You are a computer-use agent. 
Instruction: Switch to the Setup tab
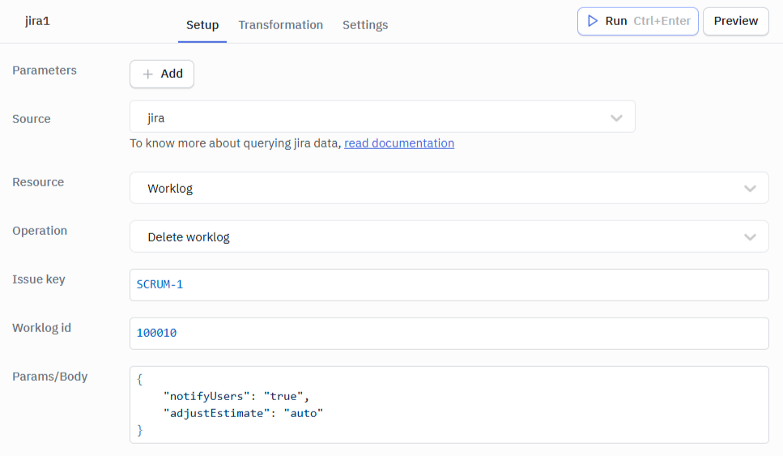click(x=202, y=25)
